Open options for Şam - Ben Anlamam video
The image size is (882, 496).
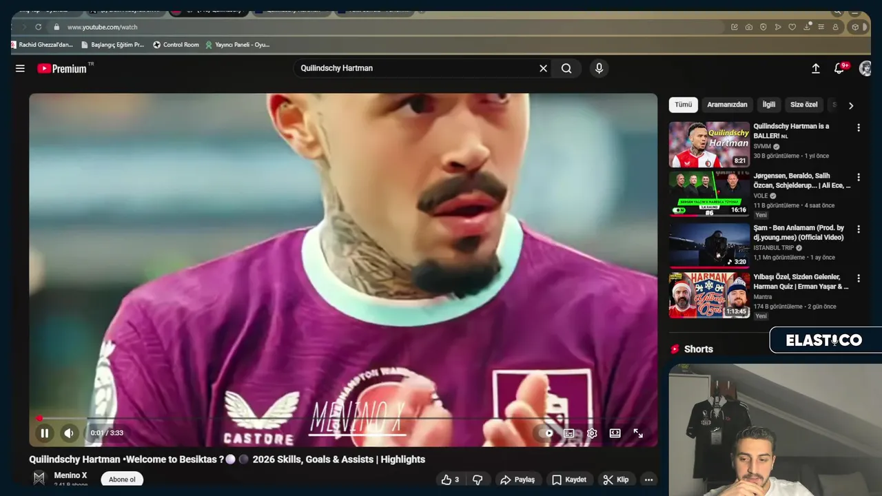click(x=859, y=229)
